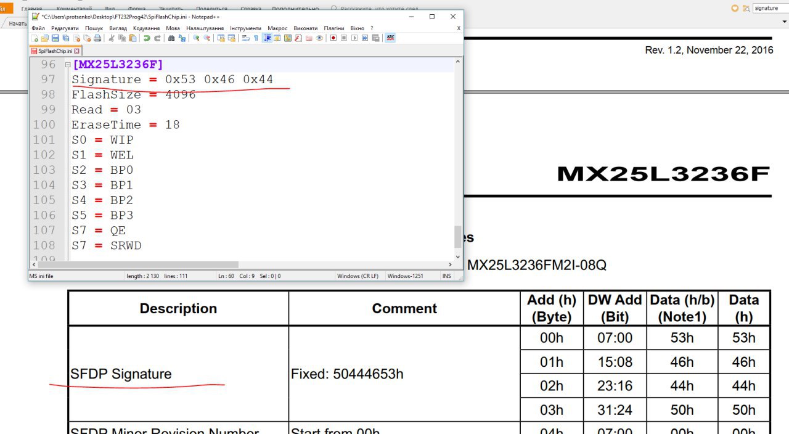Open the Кодування menu
789x434 pixels.
[146, 28]
